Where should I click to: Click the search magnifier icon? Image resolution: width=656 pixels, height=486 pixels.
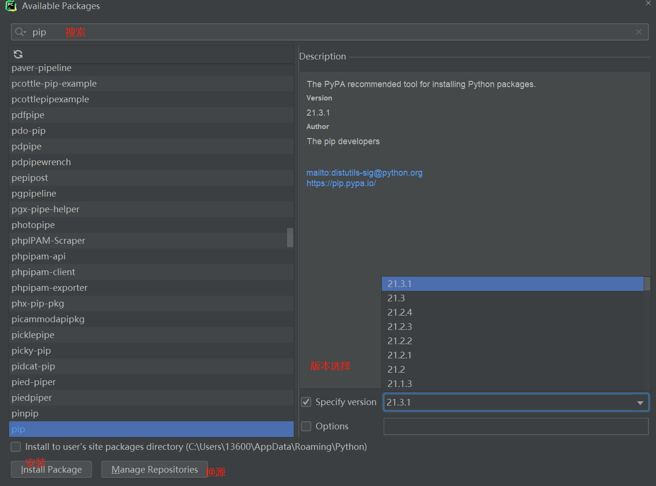[x=20, y=32]
